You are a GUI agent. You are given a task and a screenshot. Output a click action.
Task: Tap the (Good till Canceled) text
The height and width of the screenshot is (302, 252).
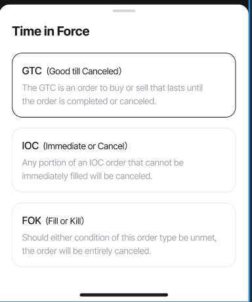coord(84,72)
